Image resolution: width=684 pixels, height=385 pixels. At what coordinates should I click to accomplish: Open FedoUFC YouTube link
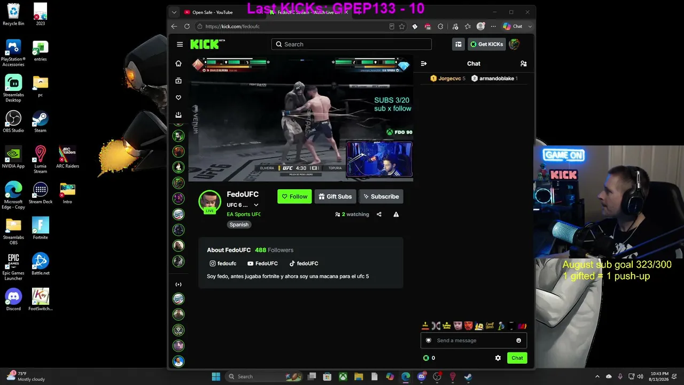point(262,264)
